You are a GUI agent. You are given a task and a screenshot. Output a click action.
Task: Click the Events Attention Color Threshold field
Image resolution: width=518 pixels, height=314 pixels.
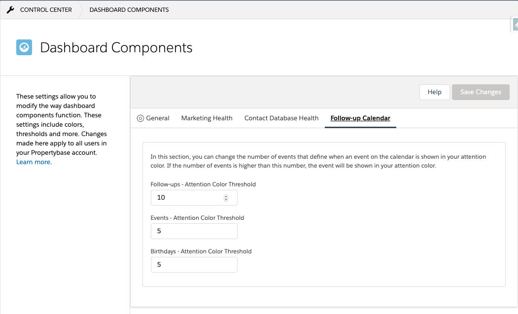click(194, 231)
